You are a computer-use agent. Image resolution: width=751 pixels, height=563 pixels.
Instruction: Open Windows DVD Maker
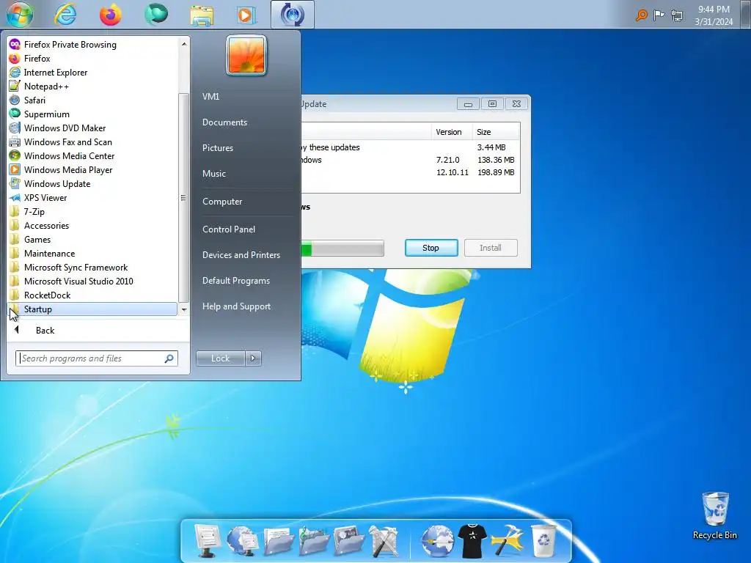click(92, 128)
